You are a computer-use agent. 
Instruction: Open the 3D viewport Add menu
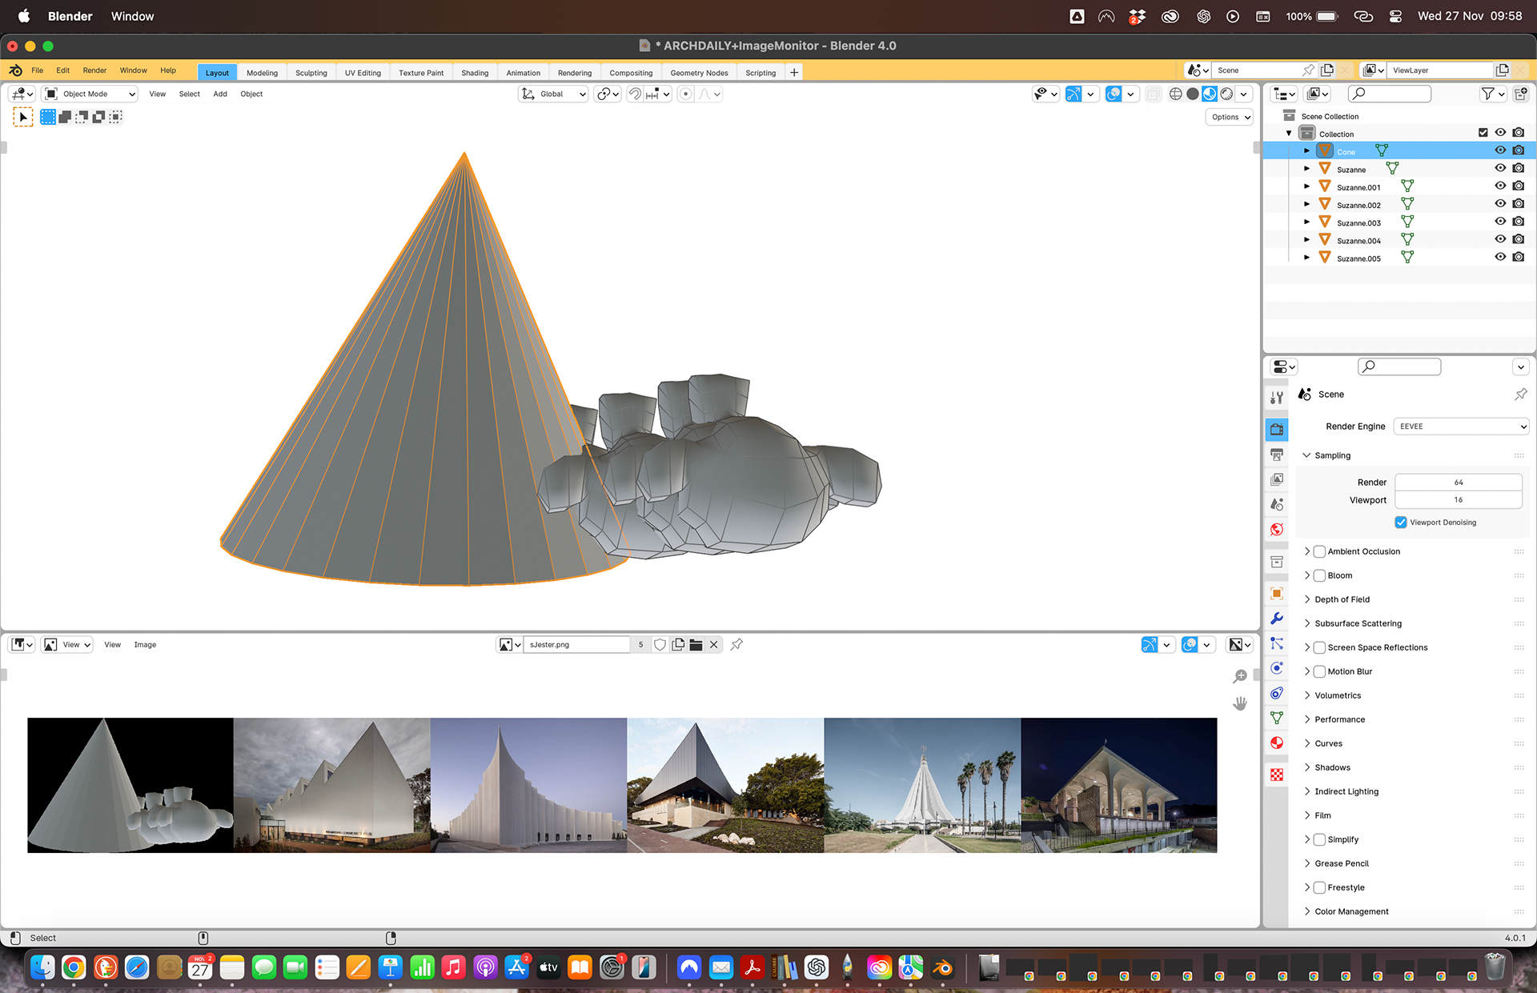point(220,94)
